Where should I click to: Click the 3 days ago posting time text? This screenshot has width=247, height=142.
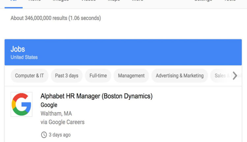pos(60,135)
